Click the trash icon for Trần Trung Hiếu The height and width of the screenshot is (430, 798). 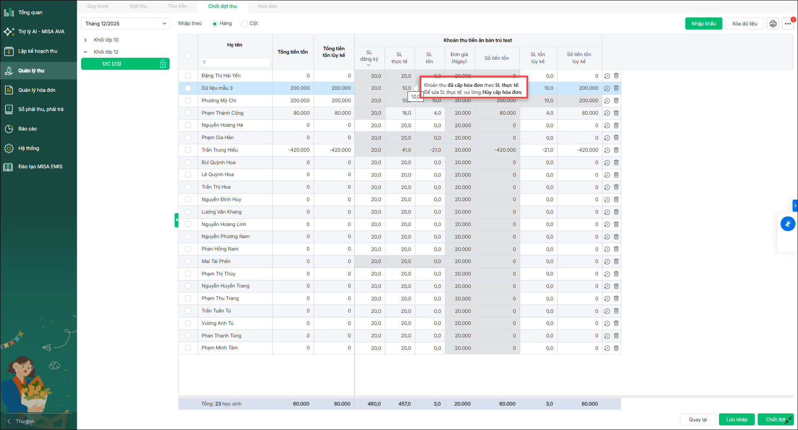(616, 150)
